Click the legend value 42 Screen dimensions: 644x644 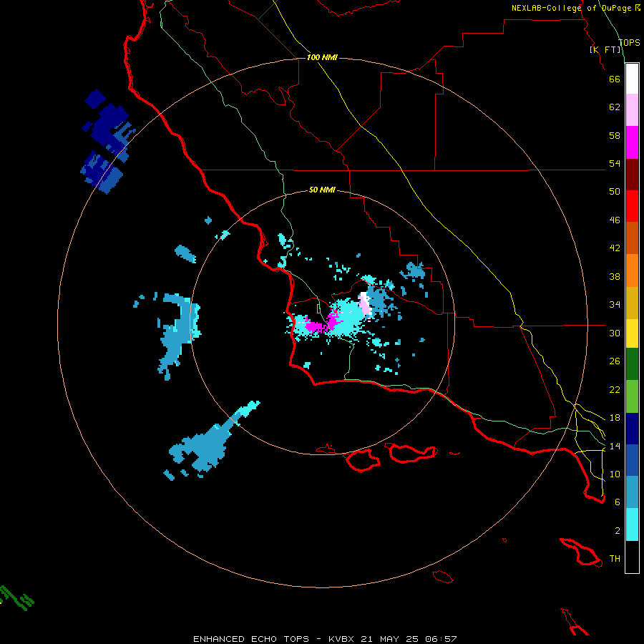(x=615, y=248)
